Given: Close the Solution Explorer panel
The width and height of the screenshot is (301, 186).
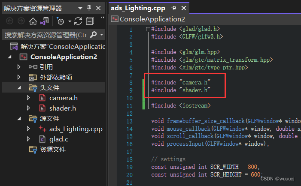Looking at the screenshot, I should 98,8.
